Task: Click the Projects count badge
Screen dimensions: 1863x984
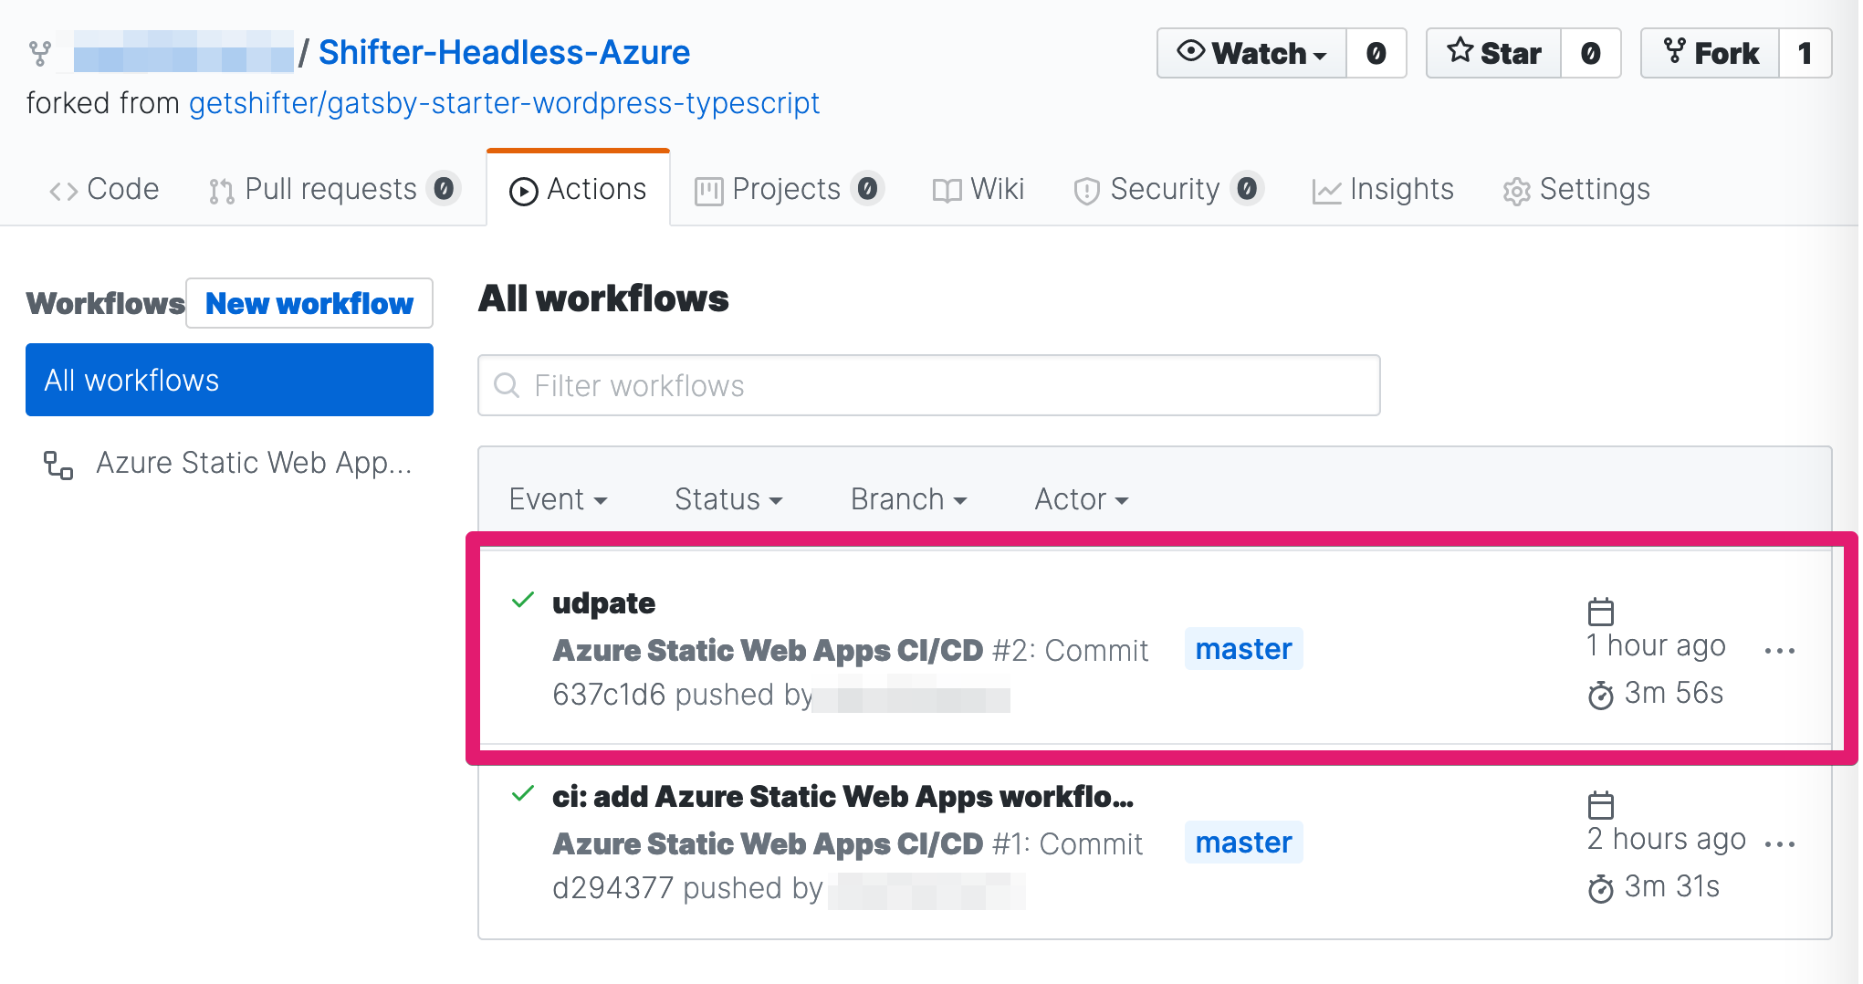Action: click(867, 189)
